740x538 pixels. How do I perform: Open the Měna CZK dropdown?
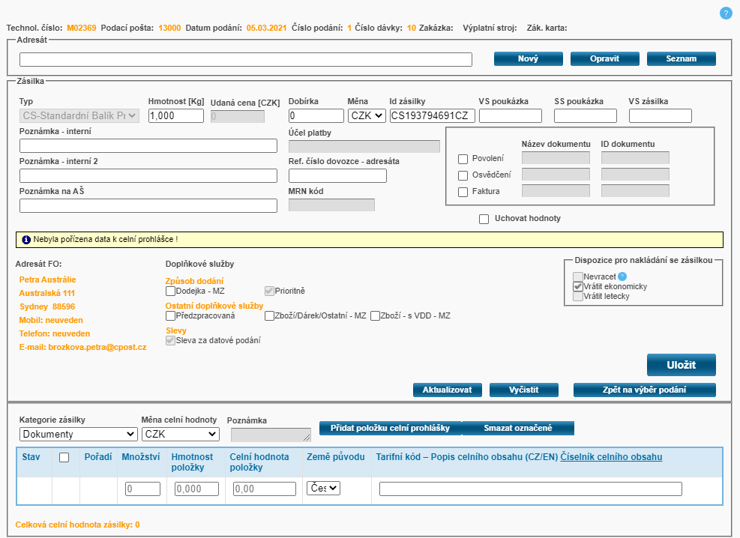pos(367,115)
